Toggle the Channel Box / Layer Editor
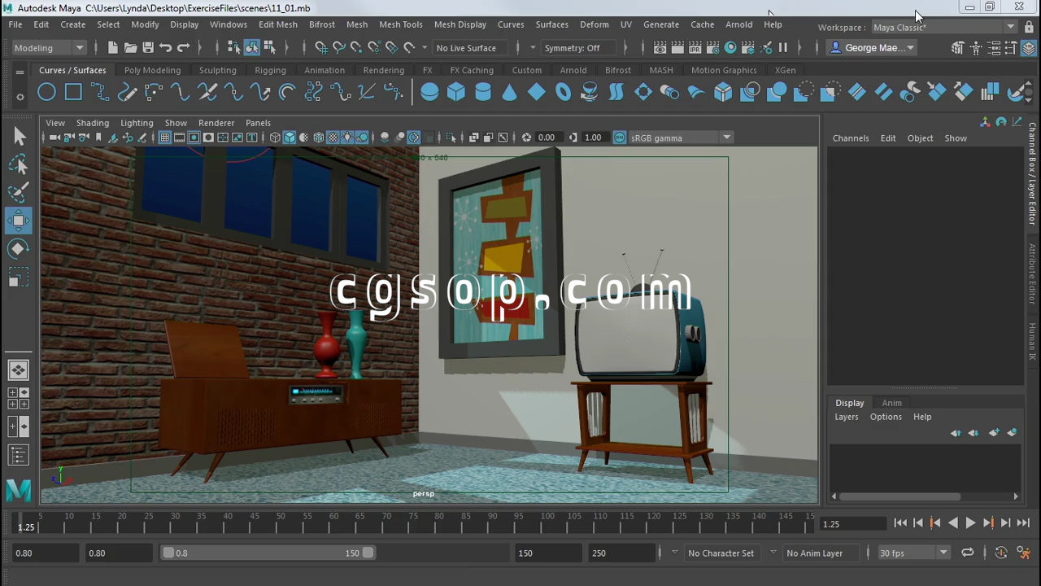 tap(1029, 48)
